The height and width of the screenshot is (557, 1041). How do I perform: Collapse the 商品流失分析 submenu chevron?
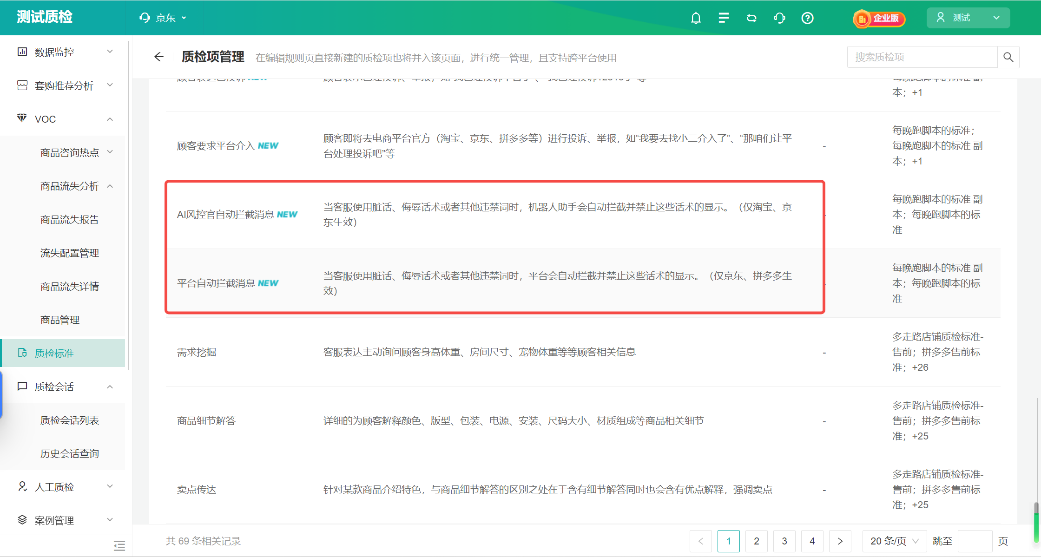tap(110, 186)
